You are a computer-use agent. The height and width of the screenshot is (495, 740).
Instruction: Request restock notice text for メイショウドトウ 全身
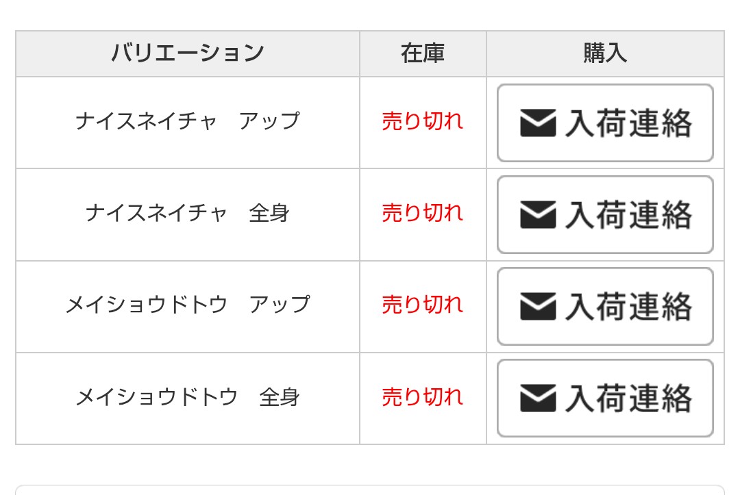click(628, 398)
